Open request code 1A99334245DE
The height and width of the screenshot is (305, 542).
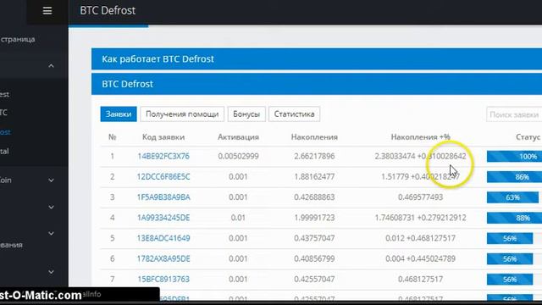click(x=163, y=218)
